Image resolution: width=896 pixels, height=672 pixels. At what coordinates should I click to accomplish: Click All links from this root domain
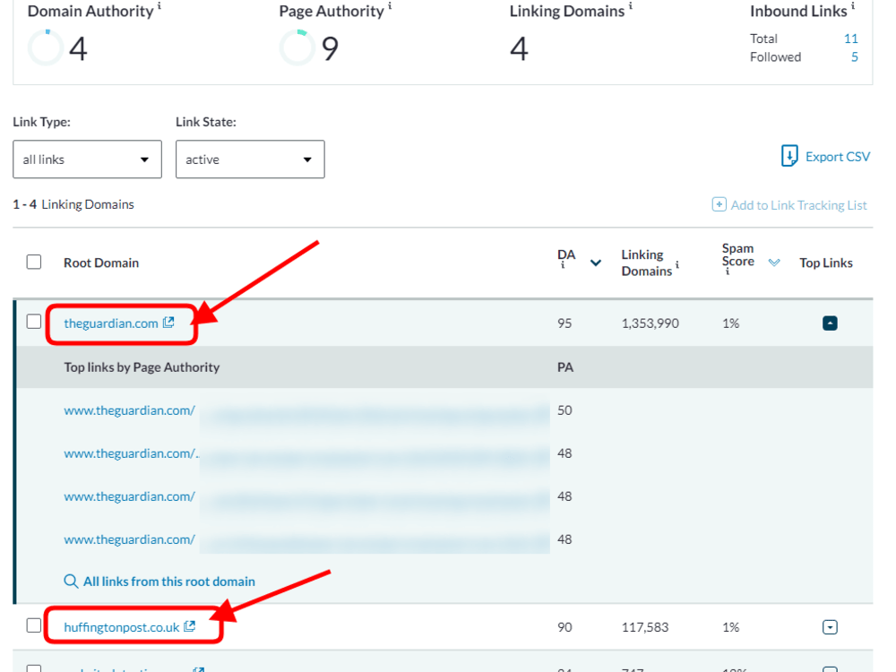169,582
